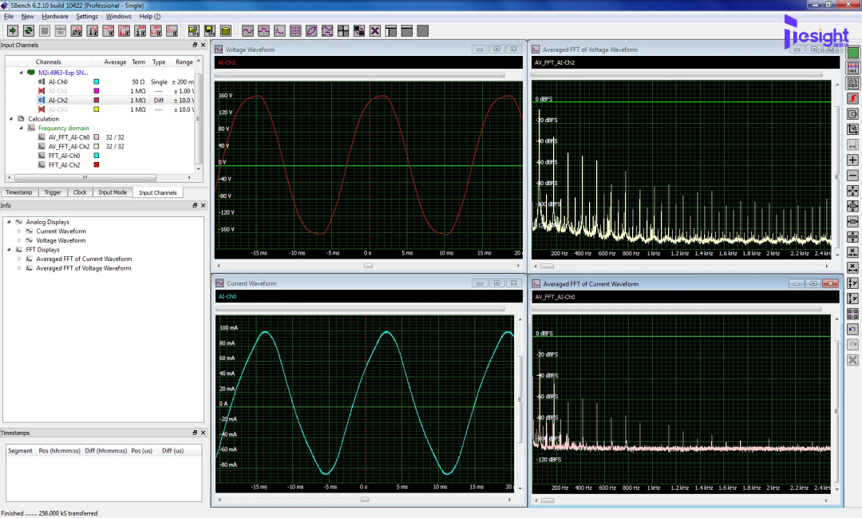Collapse the Calculation tree node

point(11,119)
